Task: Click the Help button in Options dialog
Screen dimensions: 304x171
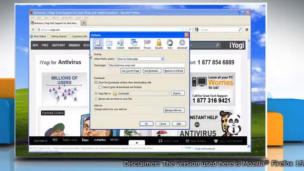Action: [179, 123]
